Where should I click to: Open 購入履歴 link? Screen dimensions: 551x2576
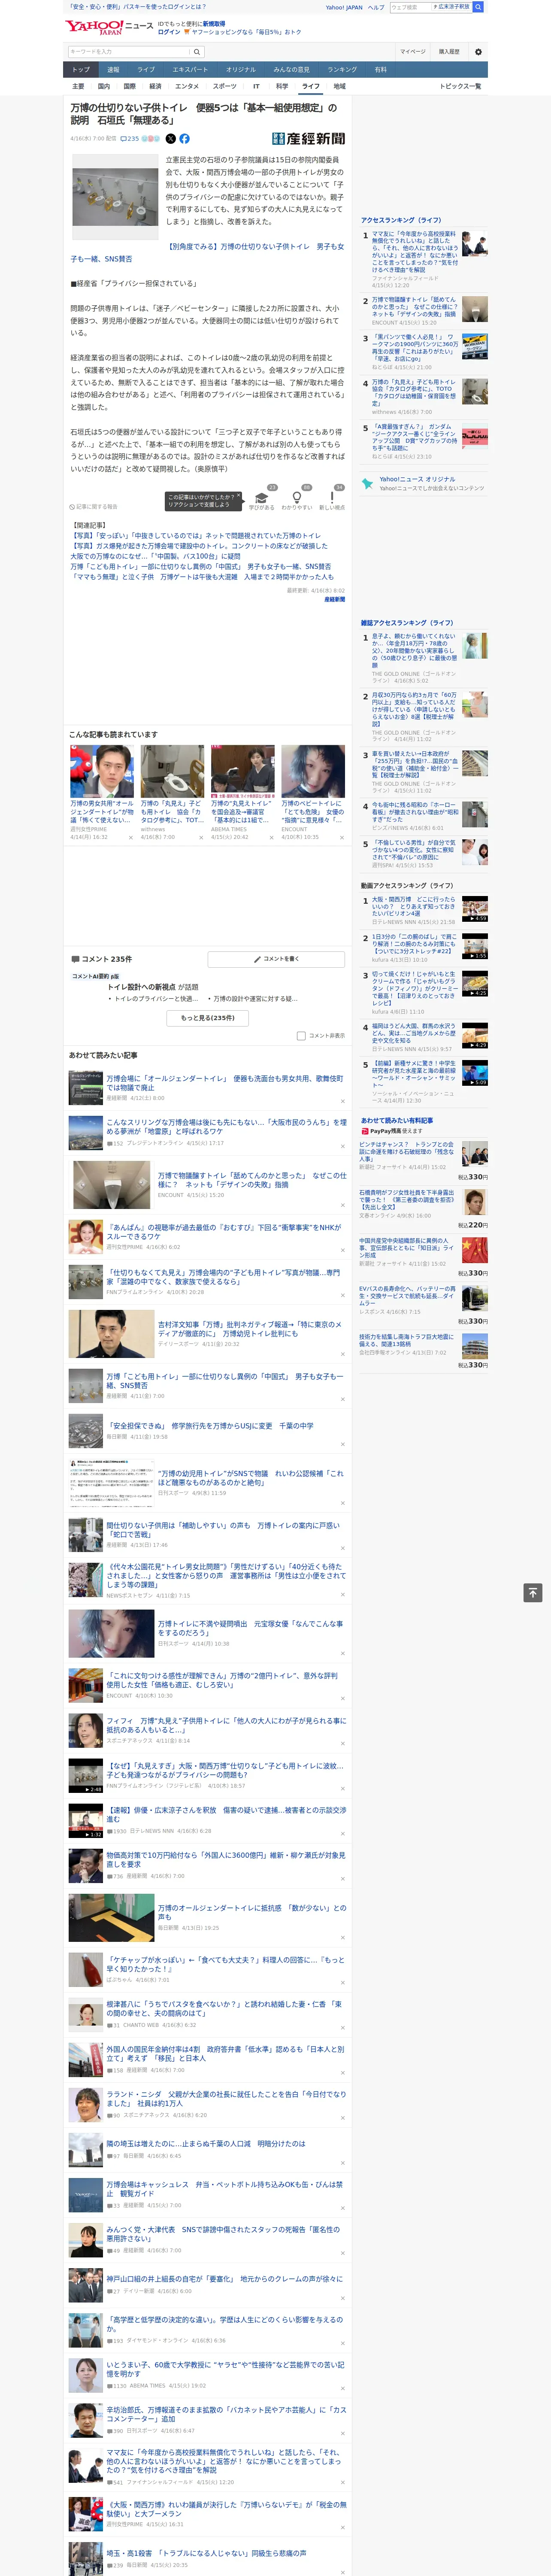point(449,51)
